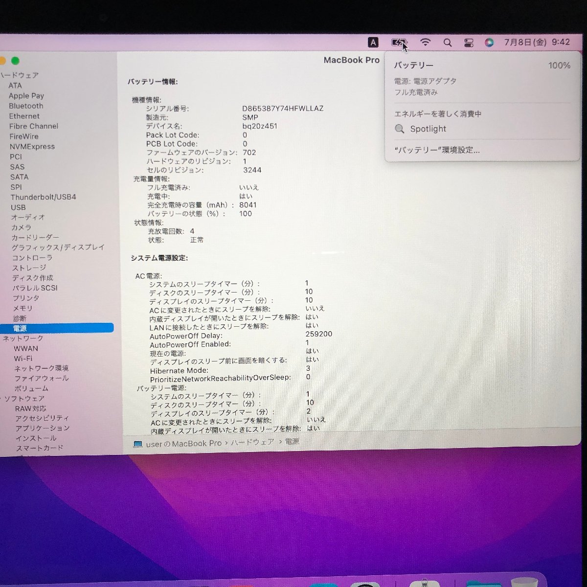Select PCI in the sidebar
The image size is (587, 587).
click(16, 157)
